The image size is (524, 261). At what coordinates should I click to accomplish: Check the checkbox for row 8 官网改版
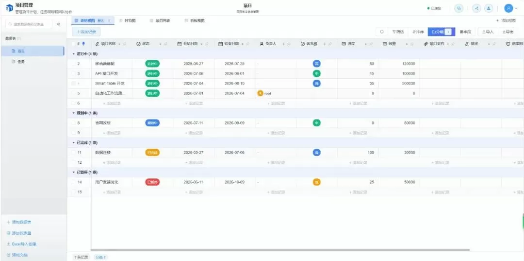pyautogui.click(x=74, y=123)
